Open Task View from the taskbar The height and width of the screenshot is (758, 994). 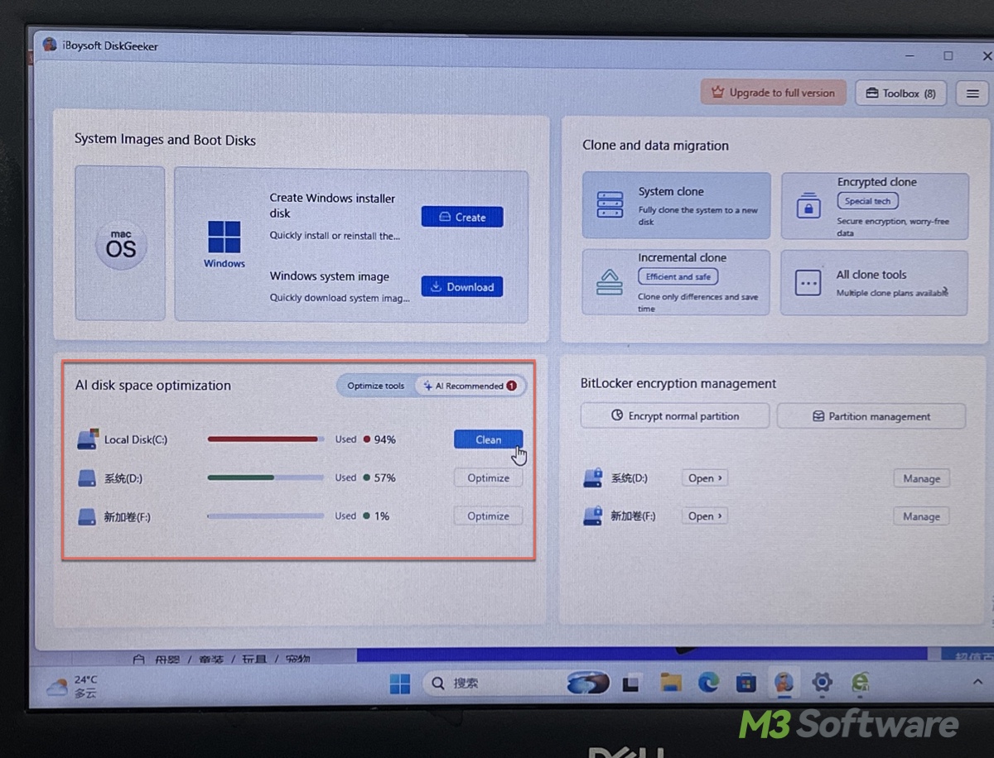(x=631, y=684)
